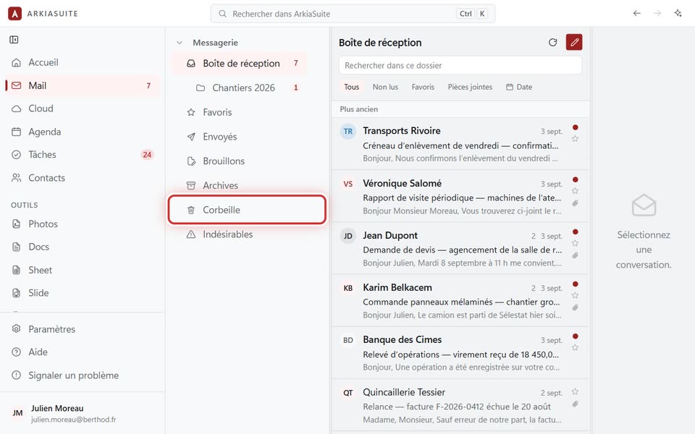Image resolution: width=695 pixels, height=434 pixels.
Task: Star the Quincaillerie Tessier message
Action: 575,391
